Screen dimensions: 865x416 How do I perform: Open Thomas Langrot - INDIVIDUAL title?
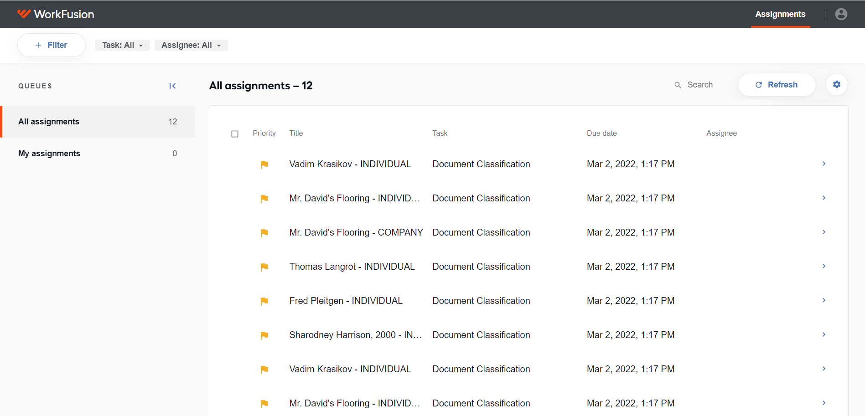(352, 267)
